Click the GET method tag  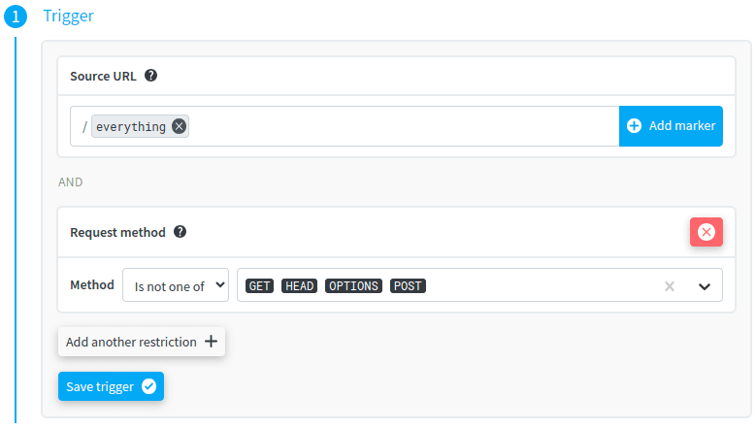pyautogui.click(x=260, y=286)
